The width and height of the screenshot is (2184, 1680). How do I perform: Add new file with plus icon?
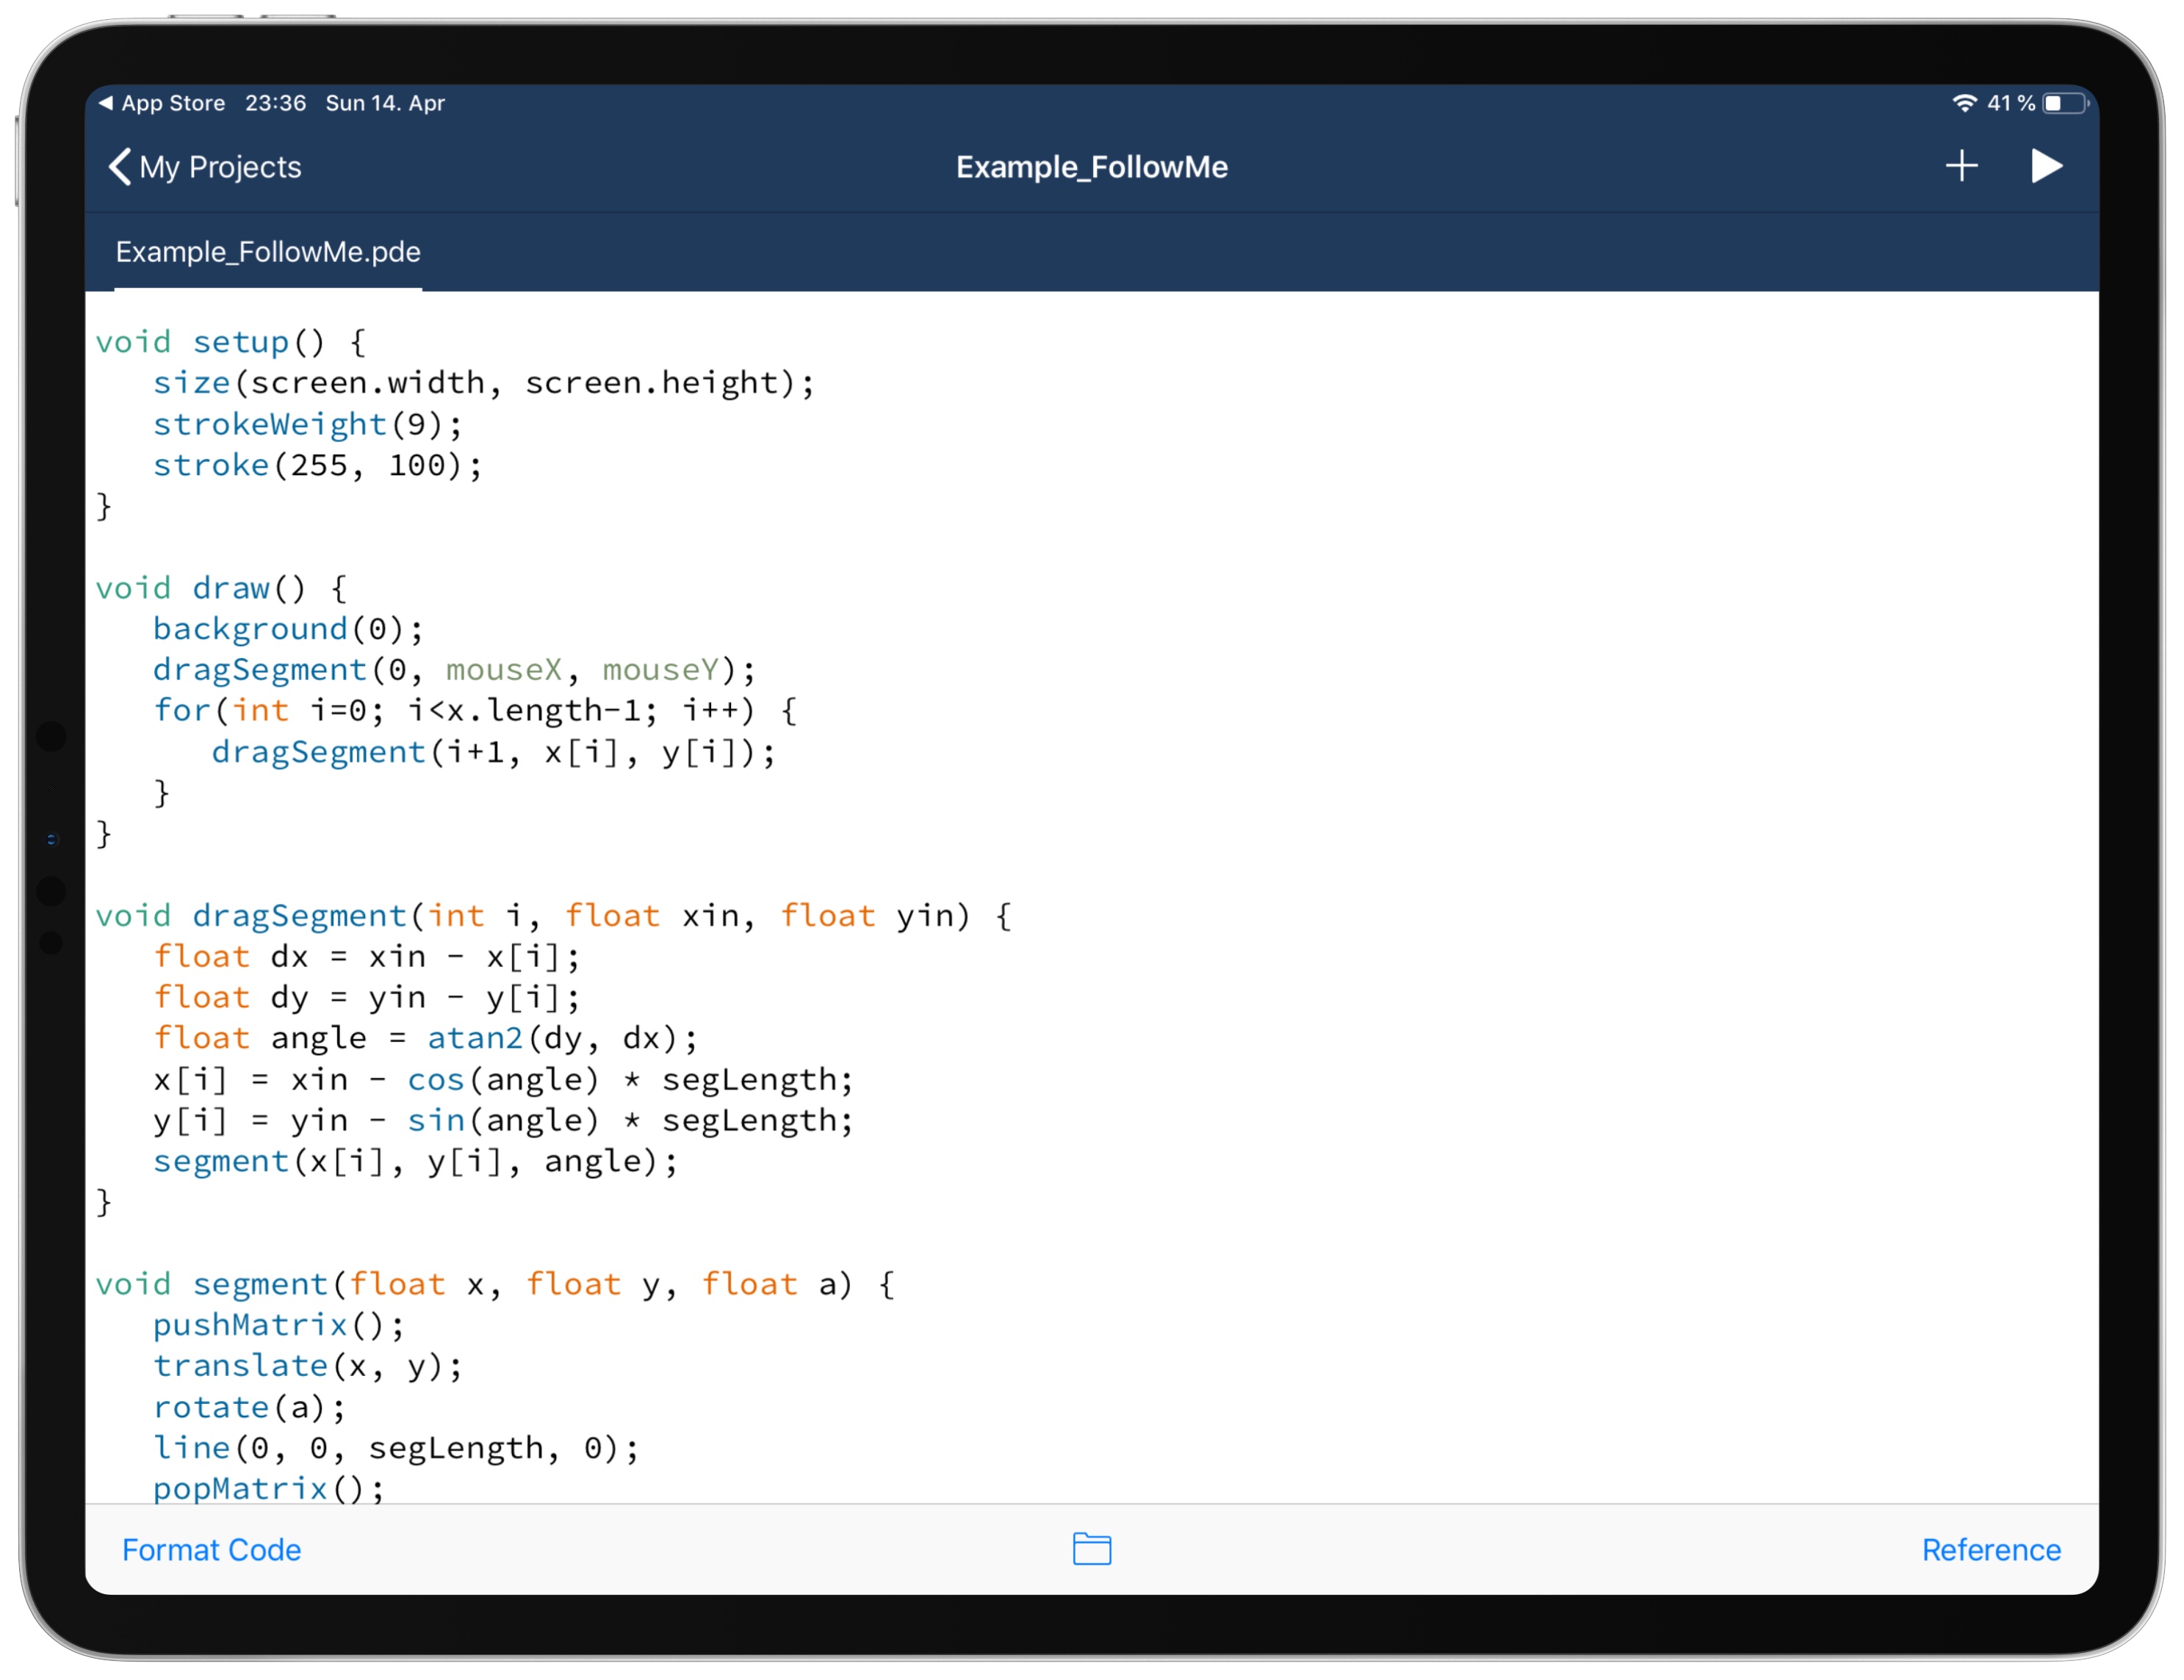(1964, 166)
